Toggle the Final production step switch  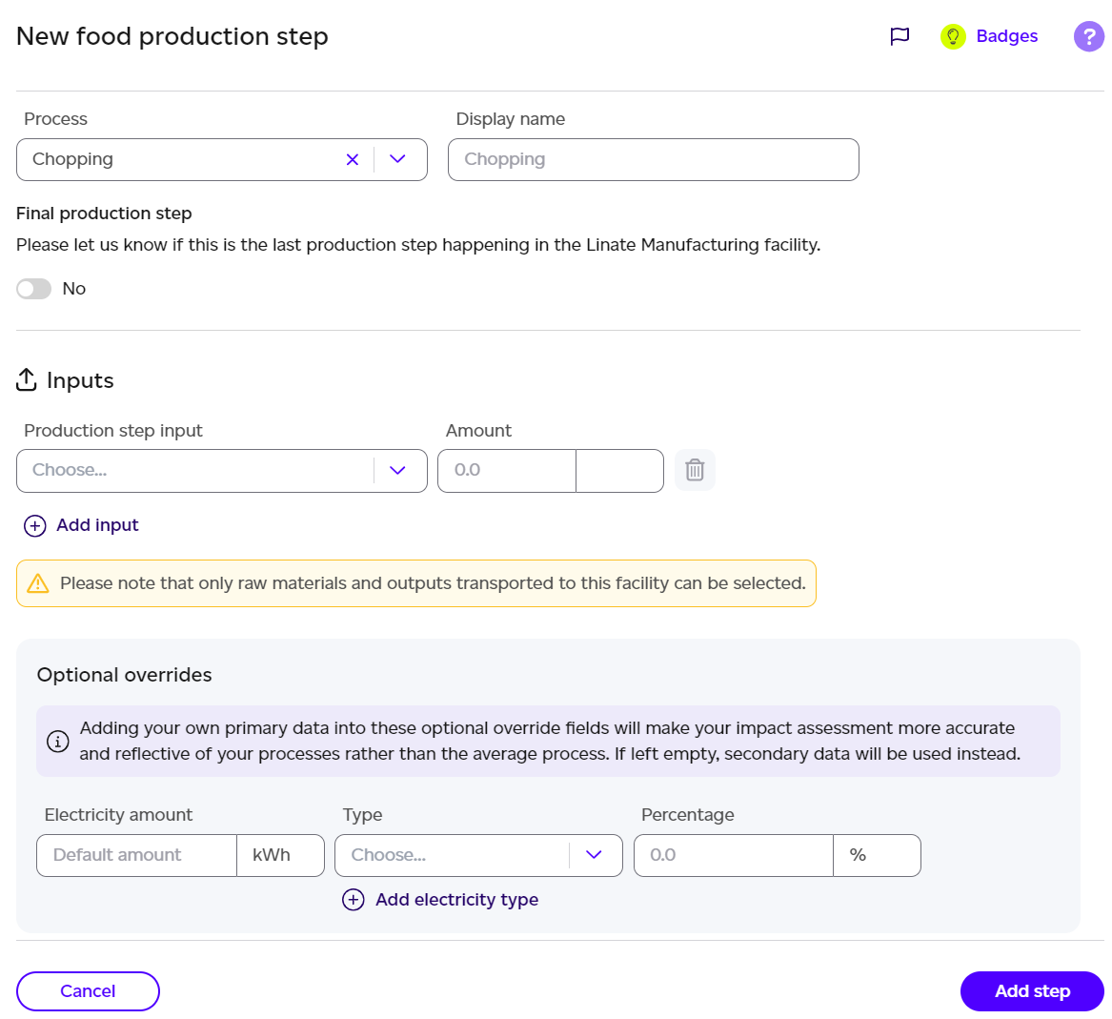[x=34, y=289]
